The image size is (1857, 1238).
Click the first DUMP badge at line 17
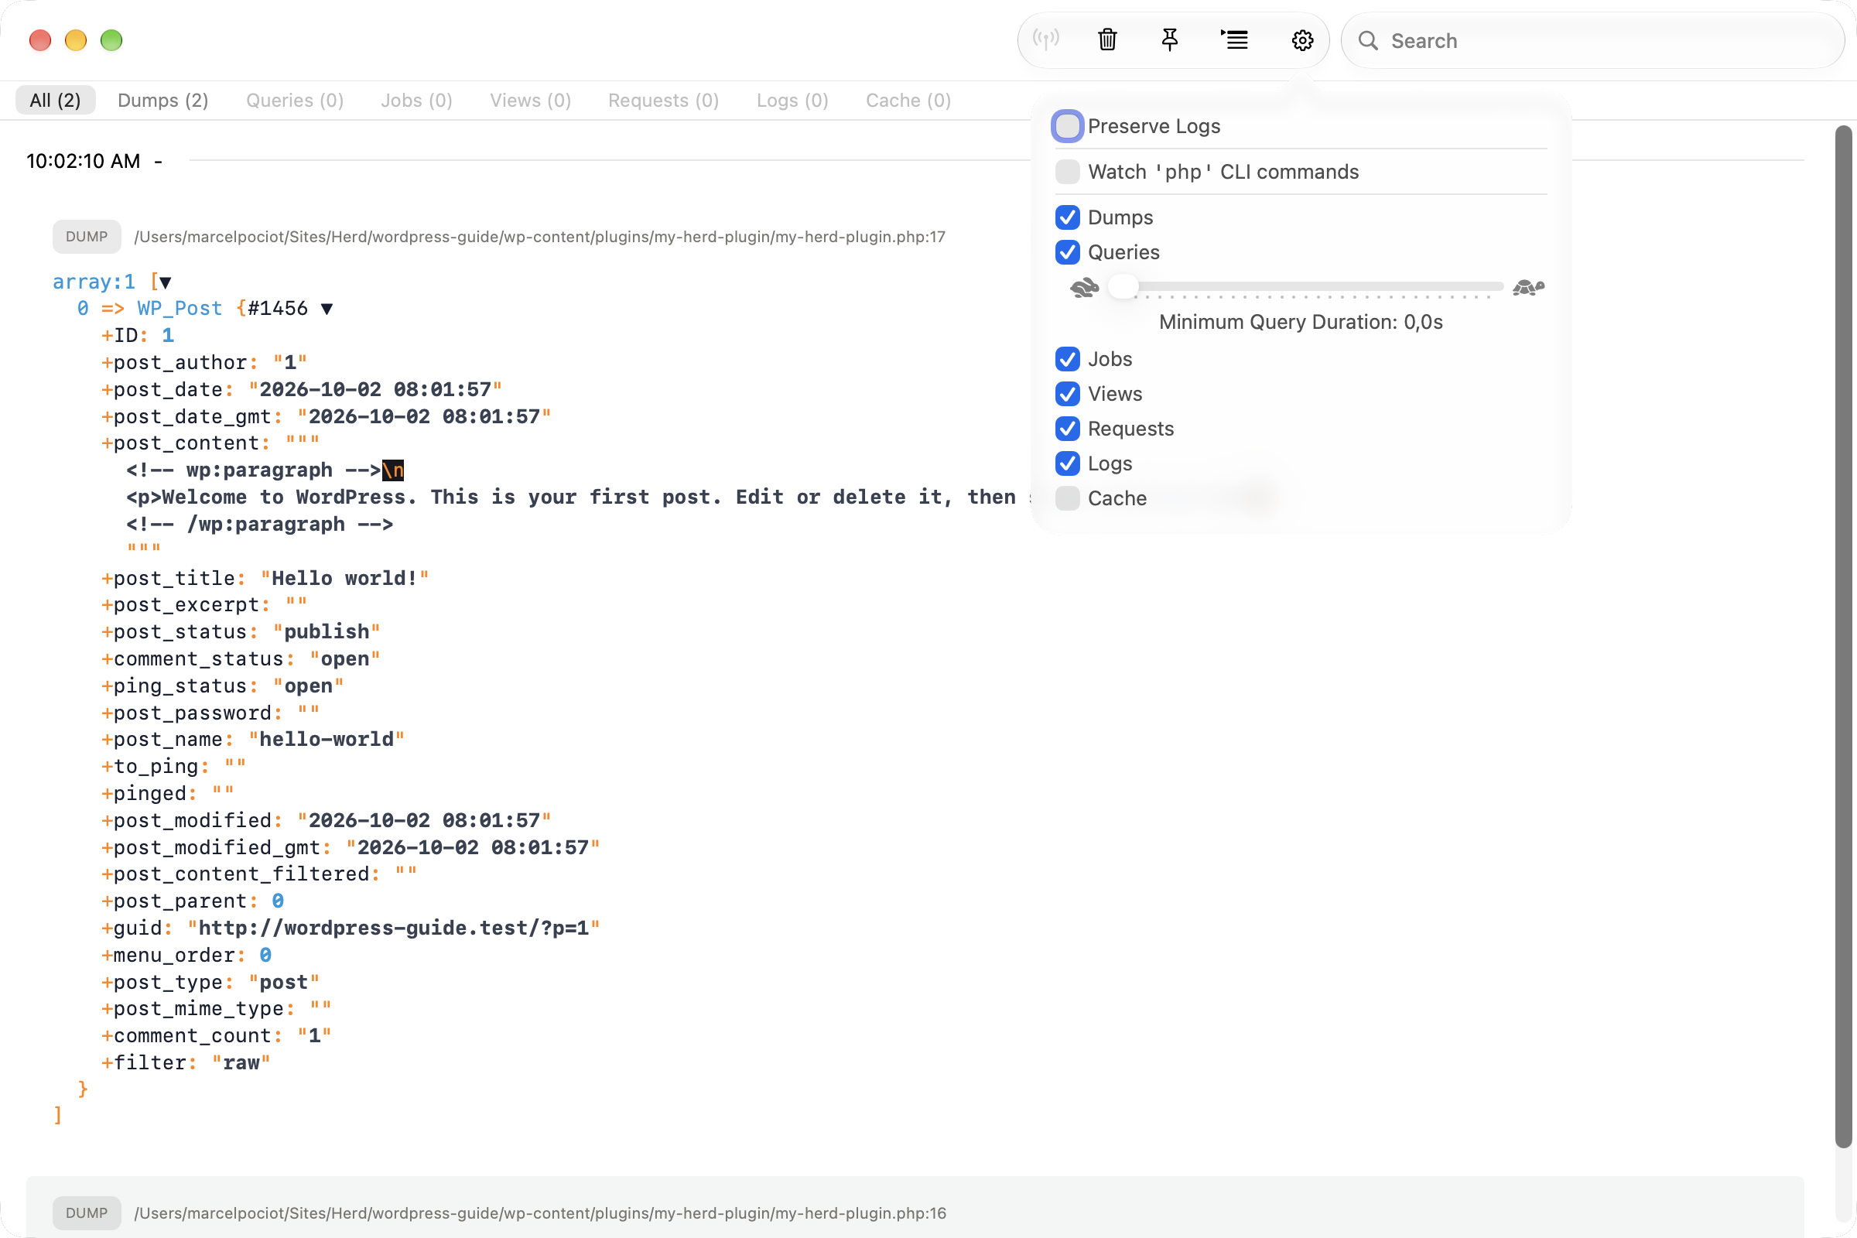(87, 237)
